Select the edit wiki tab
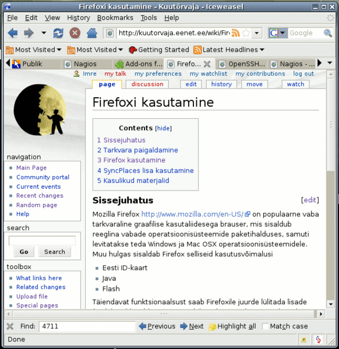The image size is (339, 349). [x=191, y=84]
